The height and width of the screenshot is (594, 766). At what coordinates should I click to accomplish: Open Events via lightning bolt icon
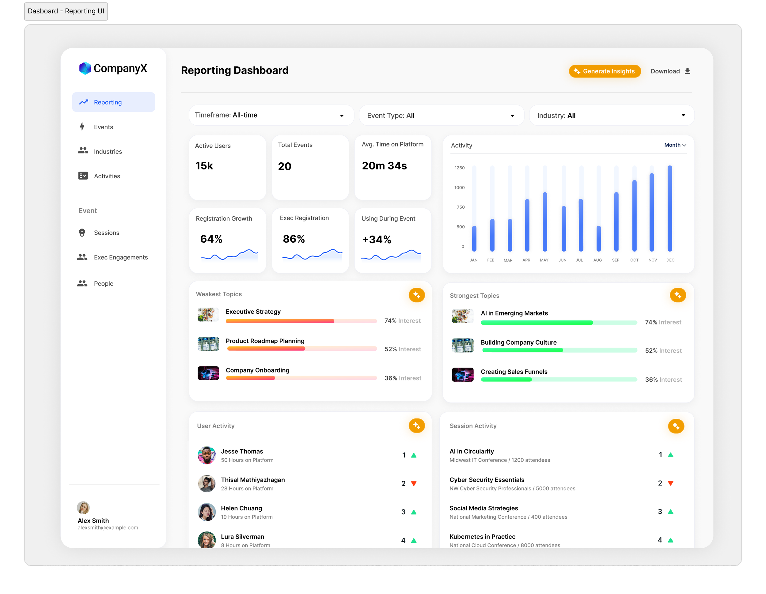click(x=82, y=127)
